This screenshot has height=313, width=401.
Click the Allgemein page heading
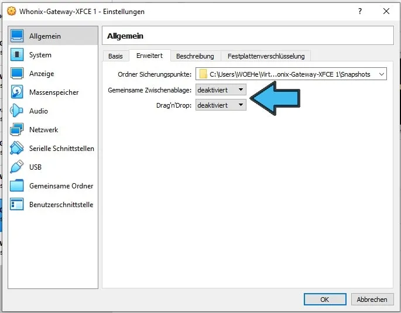click(125, 36)
